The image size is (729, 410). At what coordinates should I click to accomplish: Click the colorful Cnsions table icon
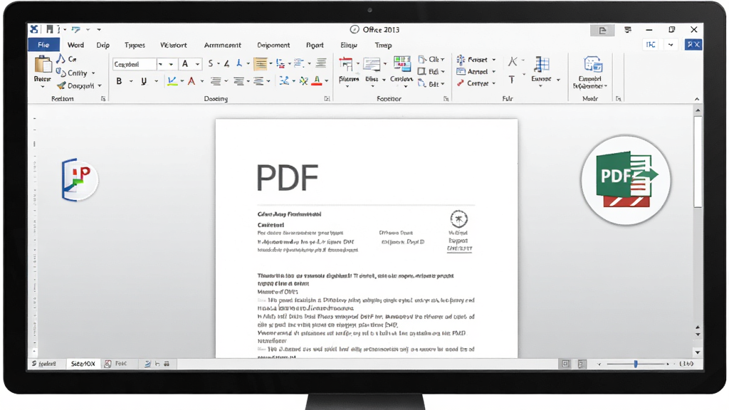[x=402, y=64]
